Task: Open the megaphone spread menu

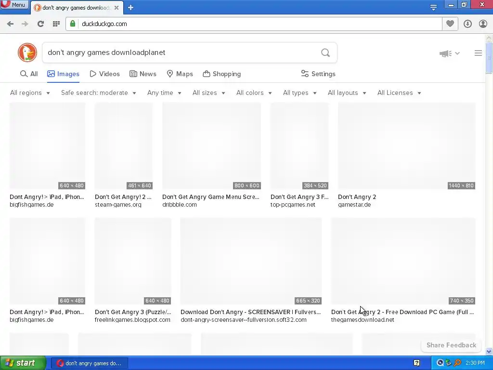Action: pos(449,53)
